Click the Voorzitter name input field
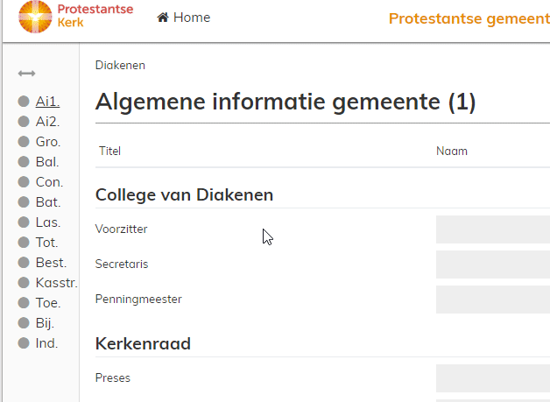The image size is (550, 402). (x=492, y=229)
